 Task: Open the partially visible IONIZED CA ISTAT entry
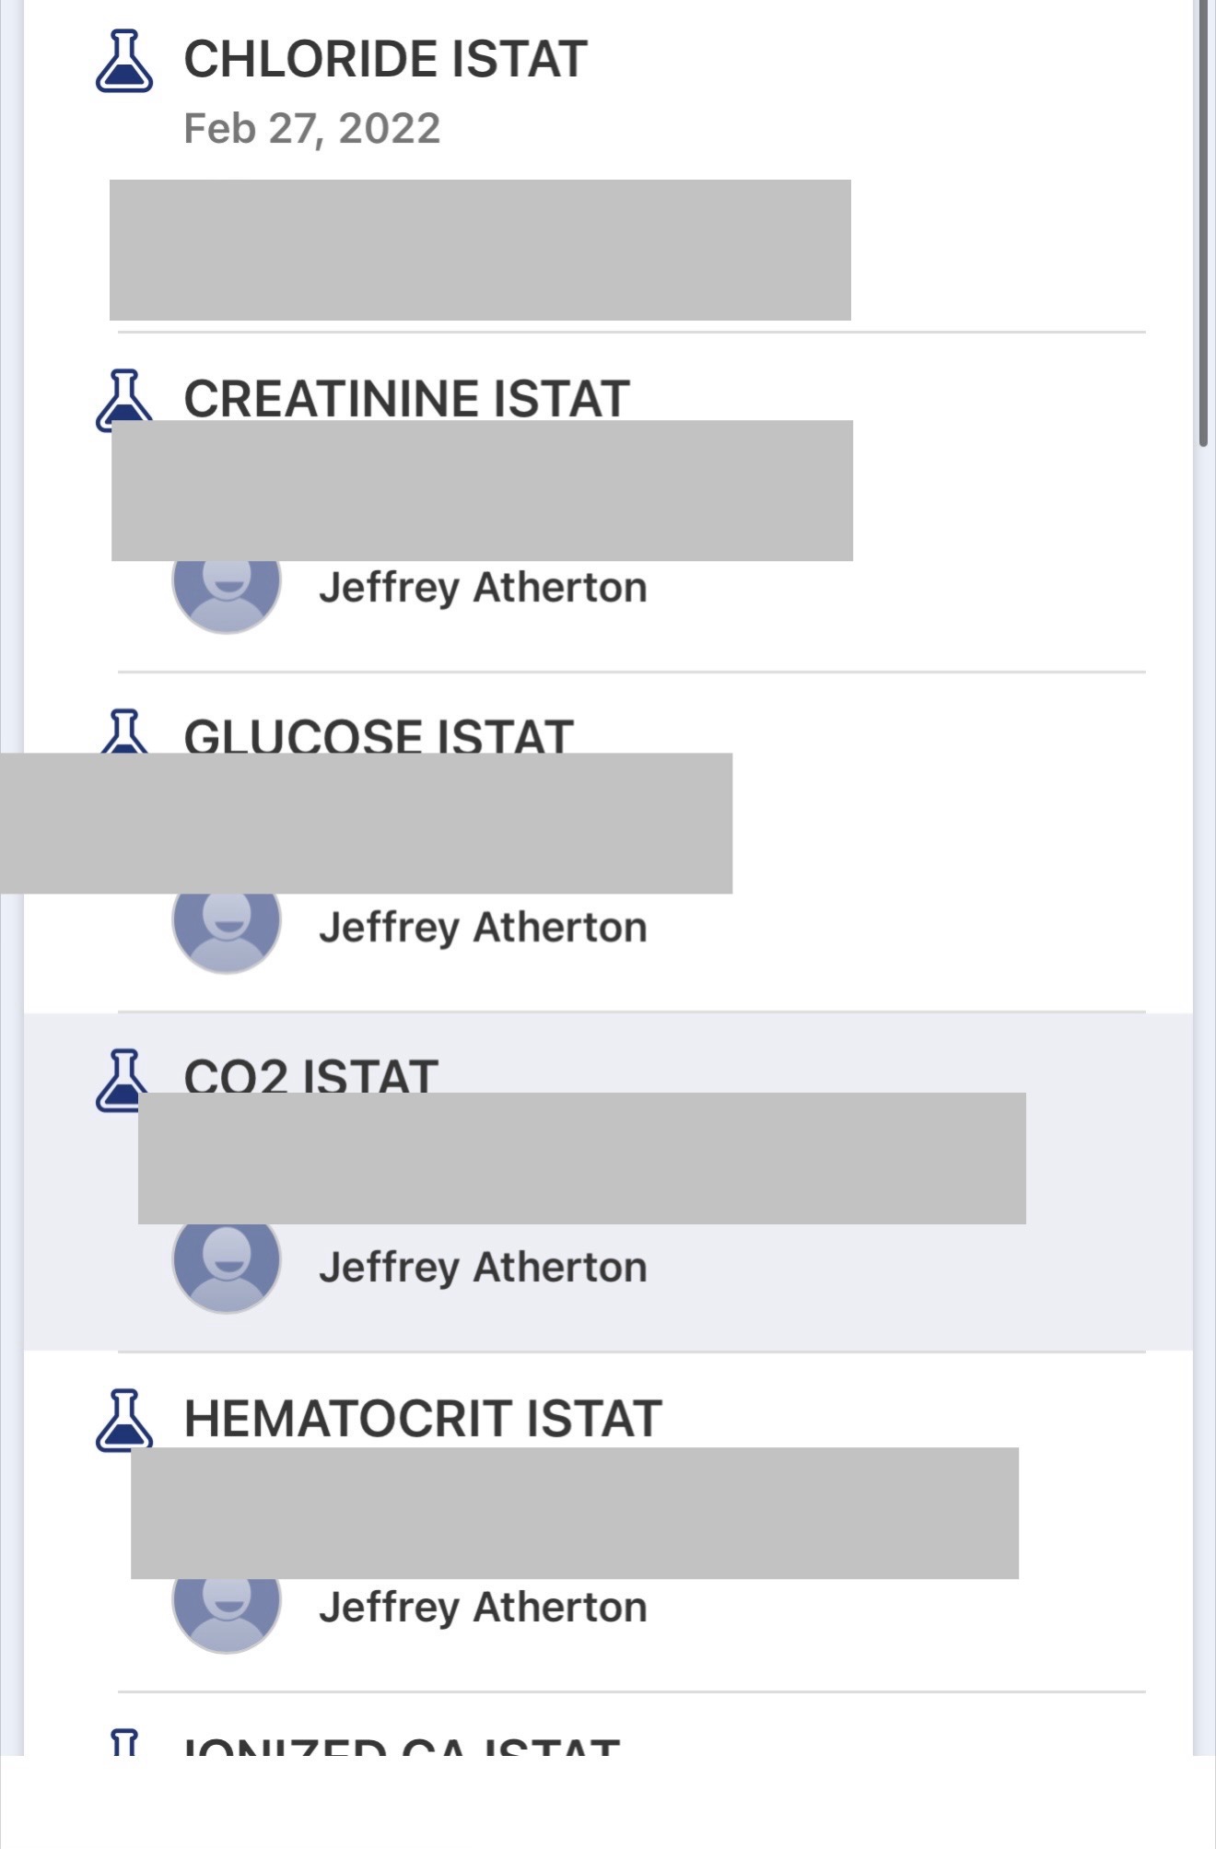402,1745
